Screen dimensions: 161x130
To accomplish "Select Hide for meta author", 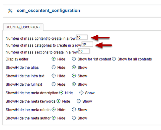I will (x=54, y=118).
